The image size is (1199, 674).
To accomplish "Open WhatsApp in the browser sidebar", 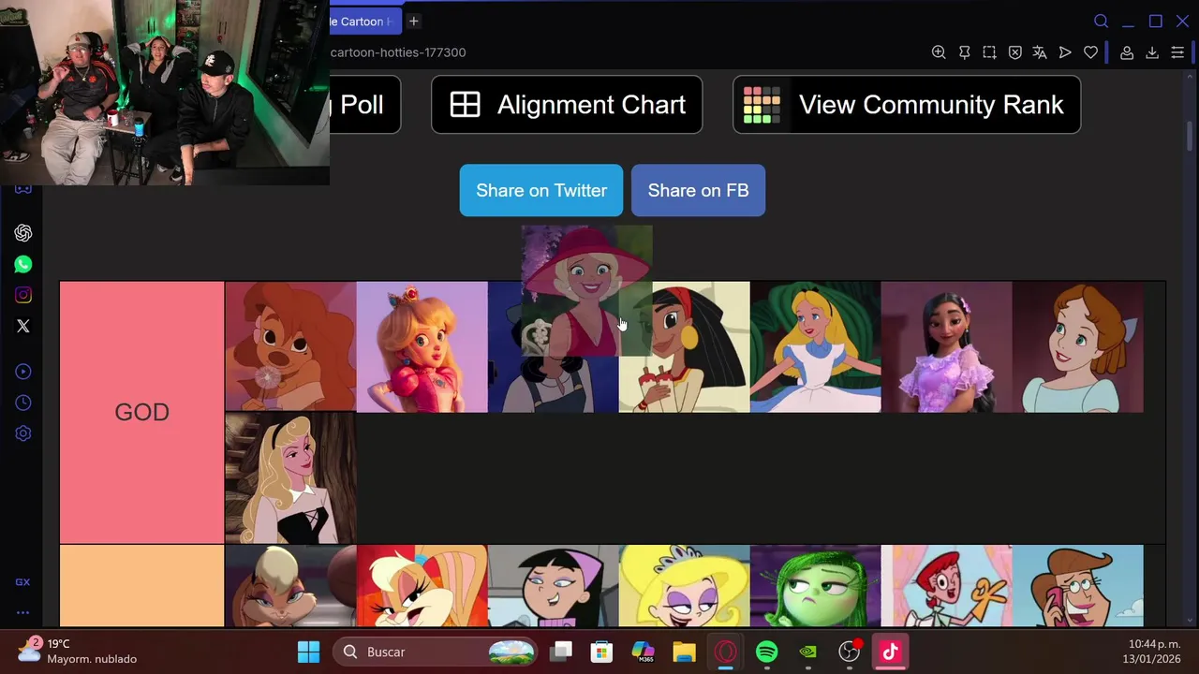I will [x=23, y=265].
